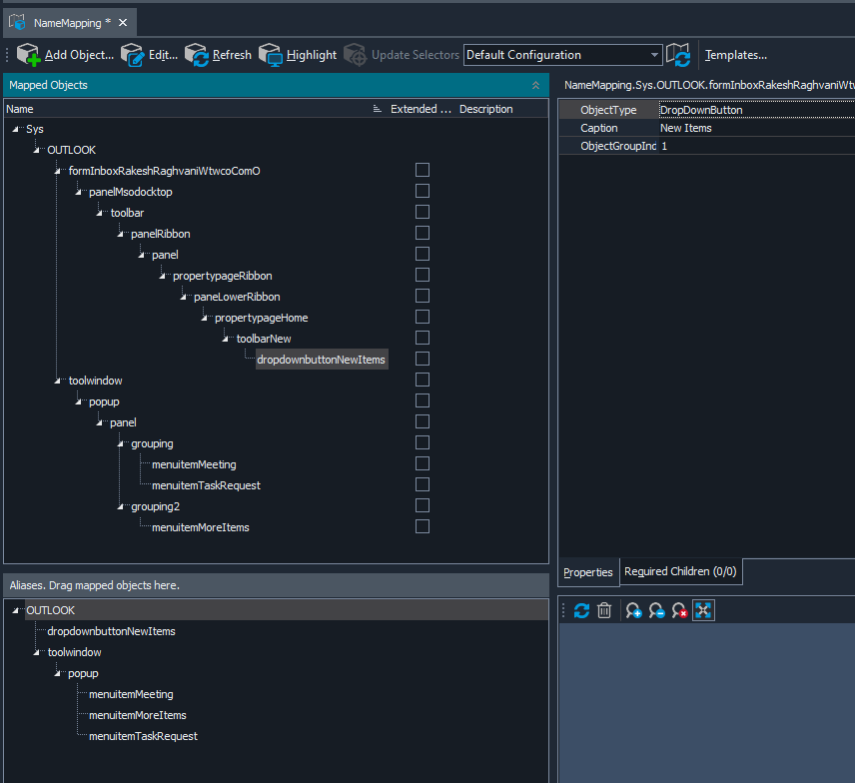This screenshot has width=855, height=783.
Task: Check the Extended box for dropdownbuttonNewItems
Action: tap(423, 359)
